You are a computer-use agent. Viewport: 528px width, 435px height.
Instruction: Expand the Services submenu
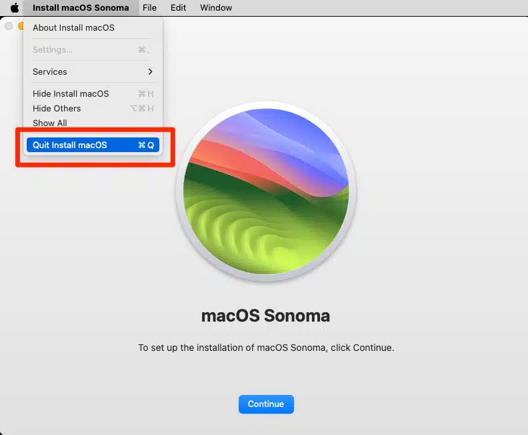coord(93,72)
